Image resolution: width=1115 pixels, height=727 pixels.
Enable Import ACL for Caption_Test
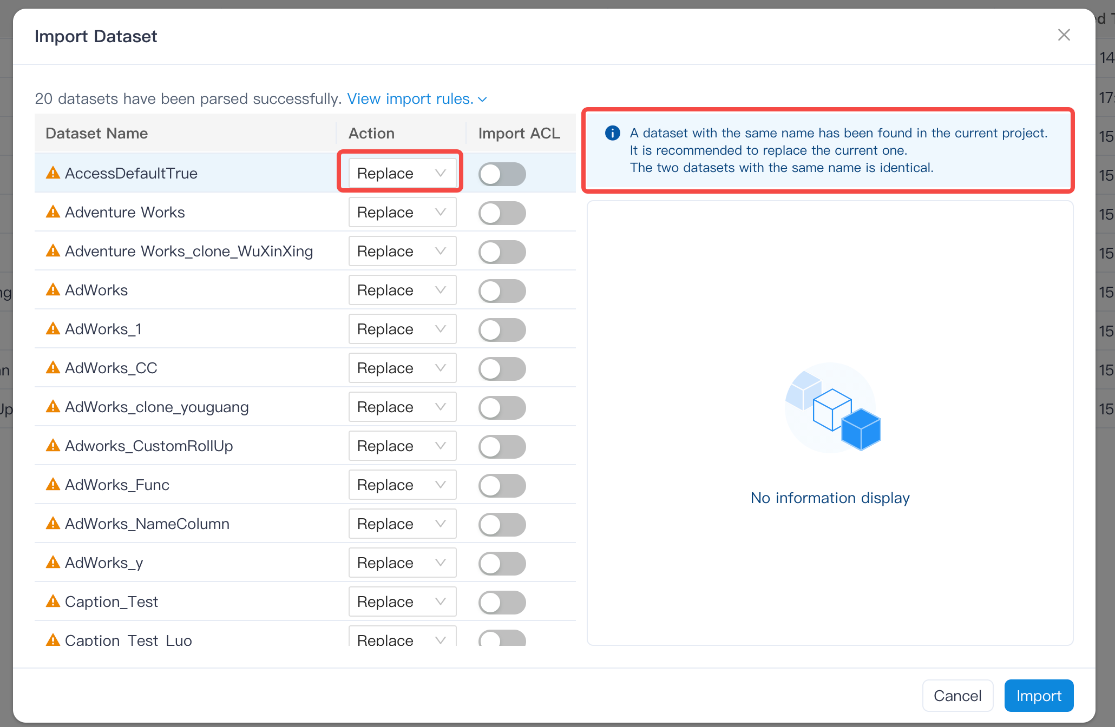[502, 603]
